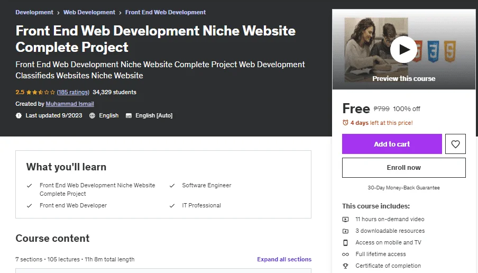Image resolution: width=478 pixels, height=273 pixels.
Task: Click '3 downloadable resources' text
Action: [390, 231]
